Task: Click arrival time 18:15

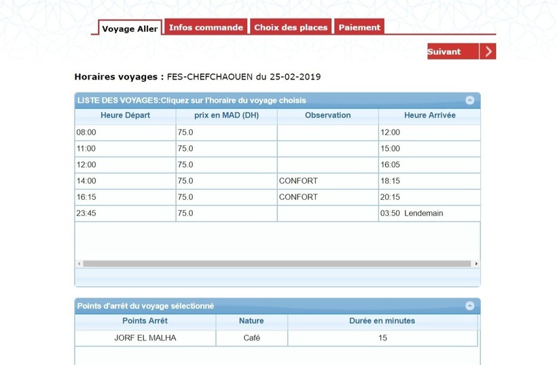Action: [x=390, y=181]
